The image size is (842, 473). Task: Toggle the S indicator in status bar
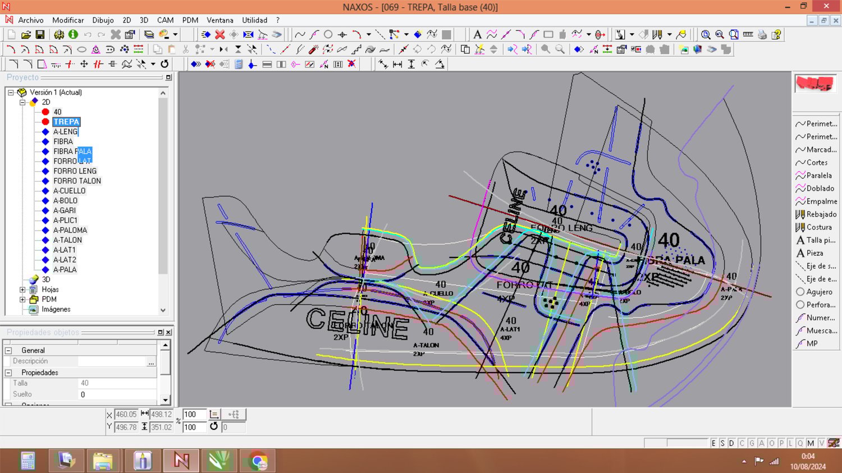(722, 443)
